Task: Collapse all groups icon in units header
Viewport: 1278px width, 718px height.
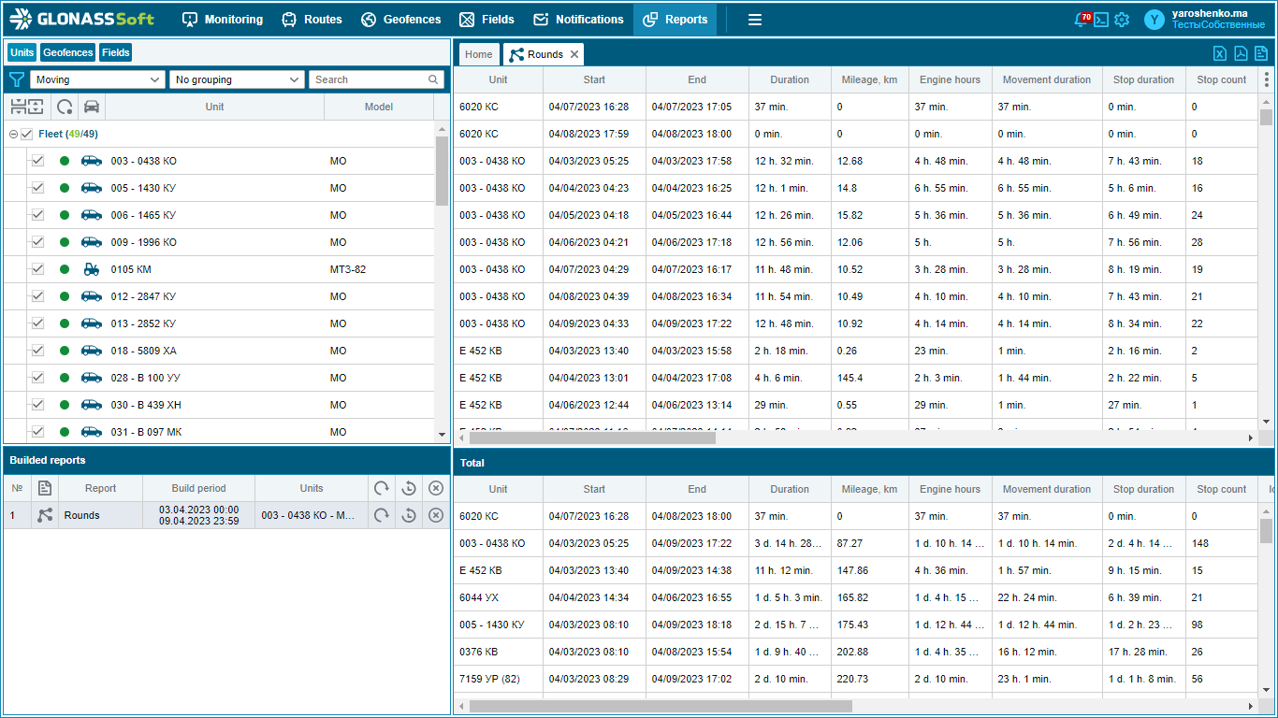Action: (18, 107)
